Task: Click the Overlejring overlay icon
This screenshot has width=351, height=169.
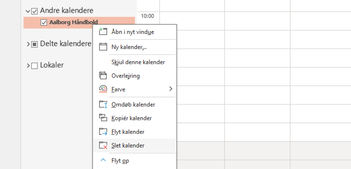Action: pyautogui.click(x=103, y=75)
